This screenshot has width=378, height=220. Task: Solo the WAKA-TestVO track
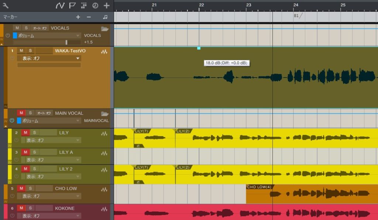(x=30, y=51)
